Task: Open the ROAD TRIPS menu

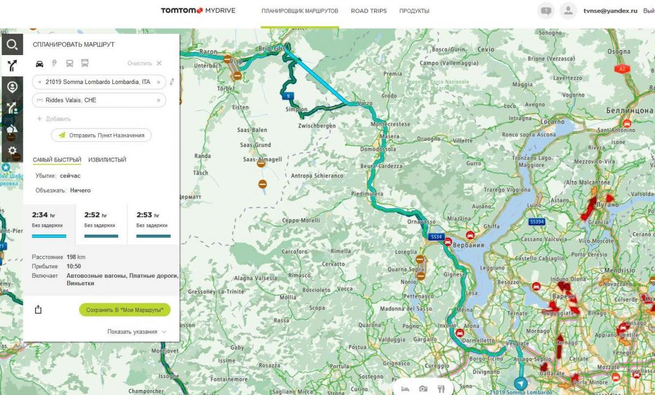Action: [368, 11]
